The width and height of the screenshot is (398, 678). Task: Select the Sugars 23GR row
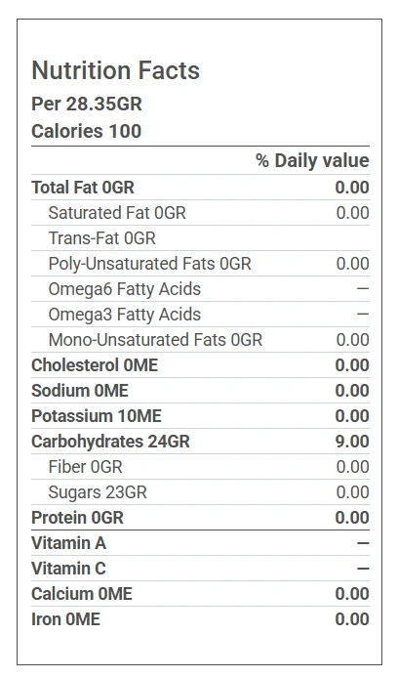[x=200, y=492]
